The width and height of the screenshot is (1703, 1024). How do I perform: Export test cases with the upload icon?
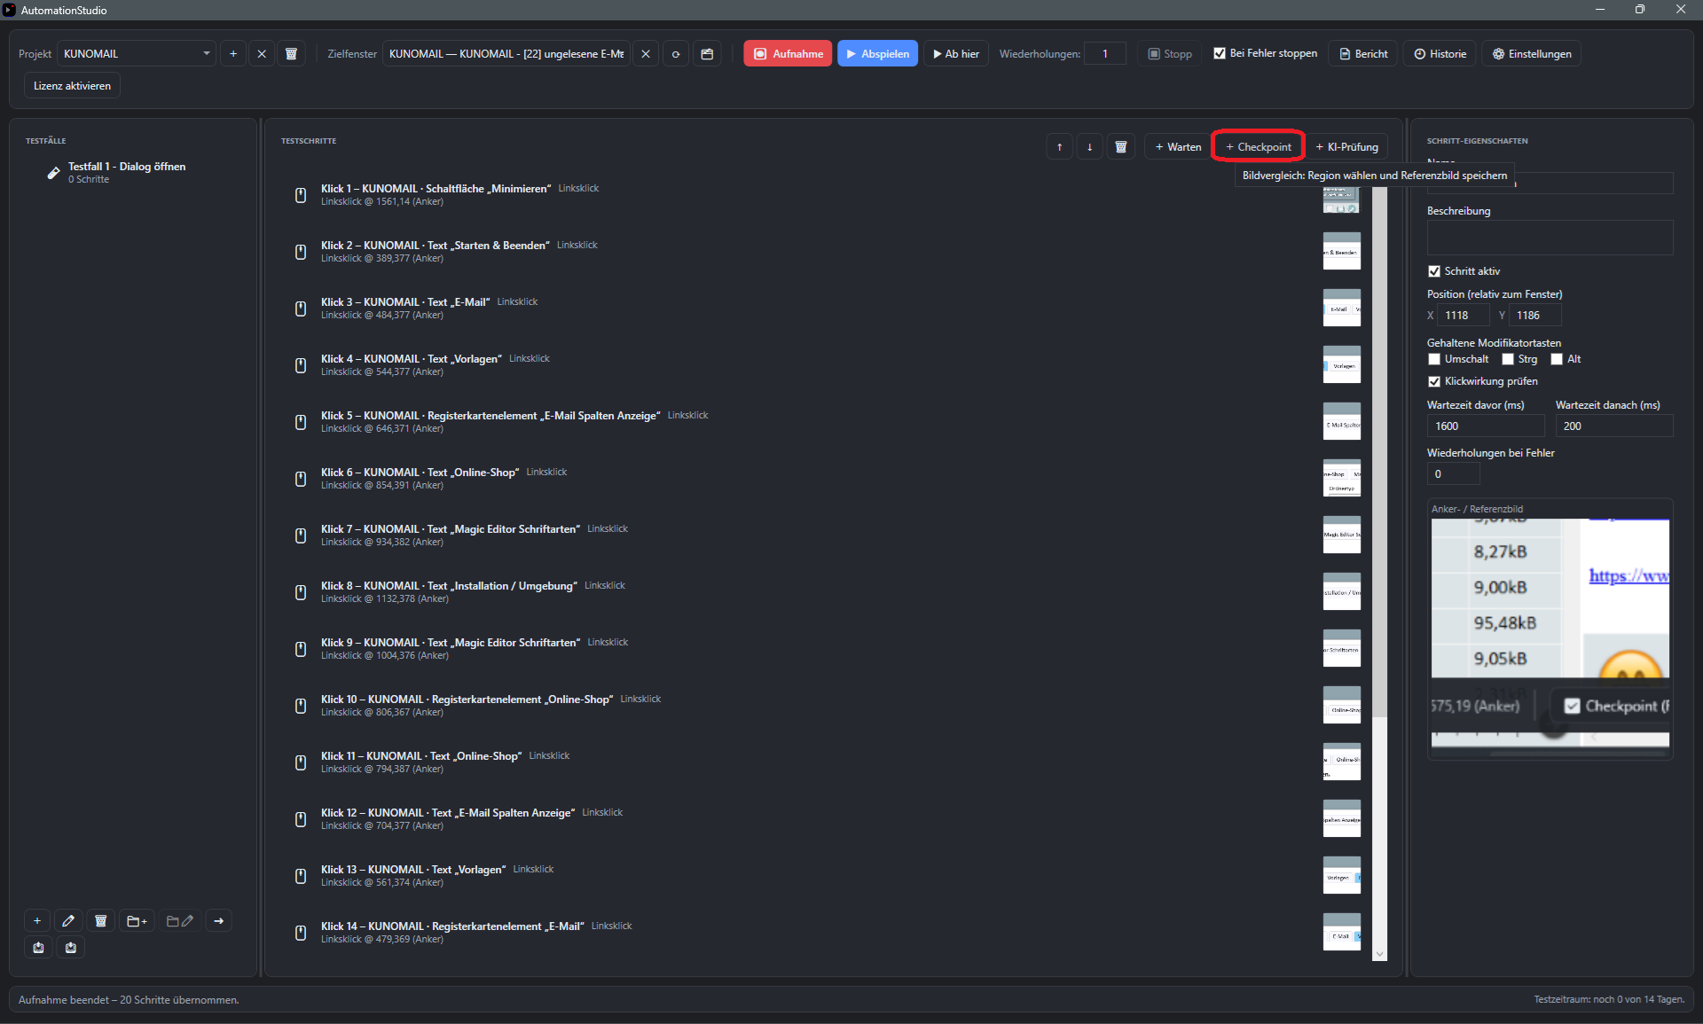click(38, 948)
